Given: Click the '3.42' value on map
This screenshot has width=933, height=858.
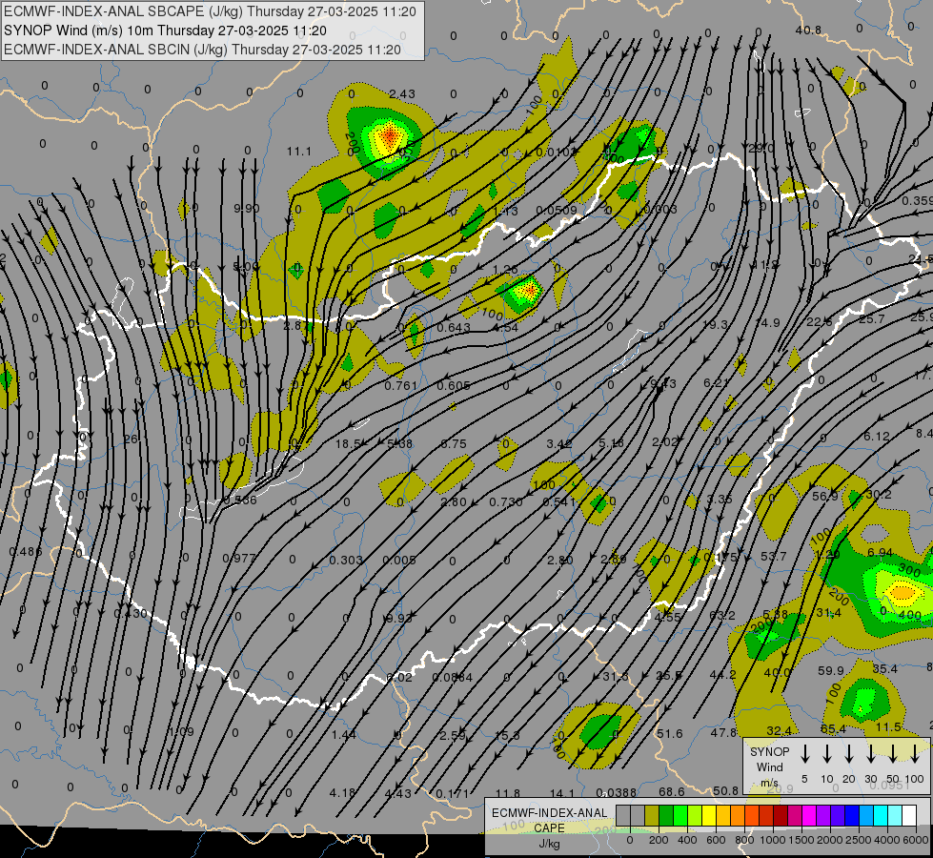Looking at the screenshot, I should click(559, 443).
